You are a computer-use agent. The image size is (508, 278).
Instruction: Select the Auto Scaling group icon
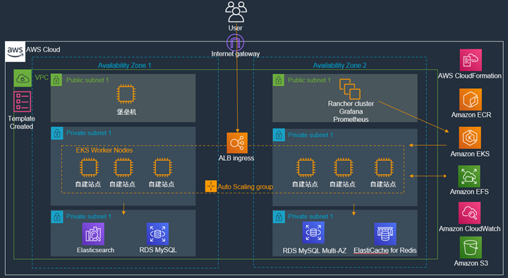click(x=211, y=186)
